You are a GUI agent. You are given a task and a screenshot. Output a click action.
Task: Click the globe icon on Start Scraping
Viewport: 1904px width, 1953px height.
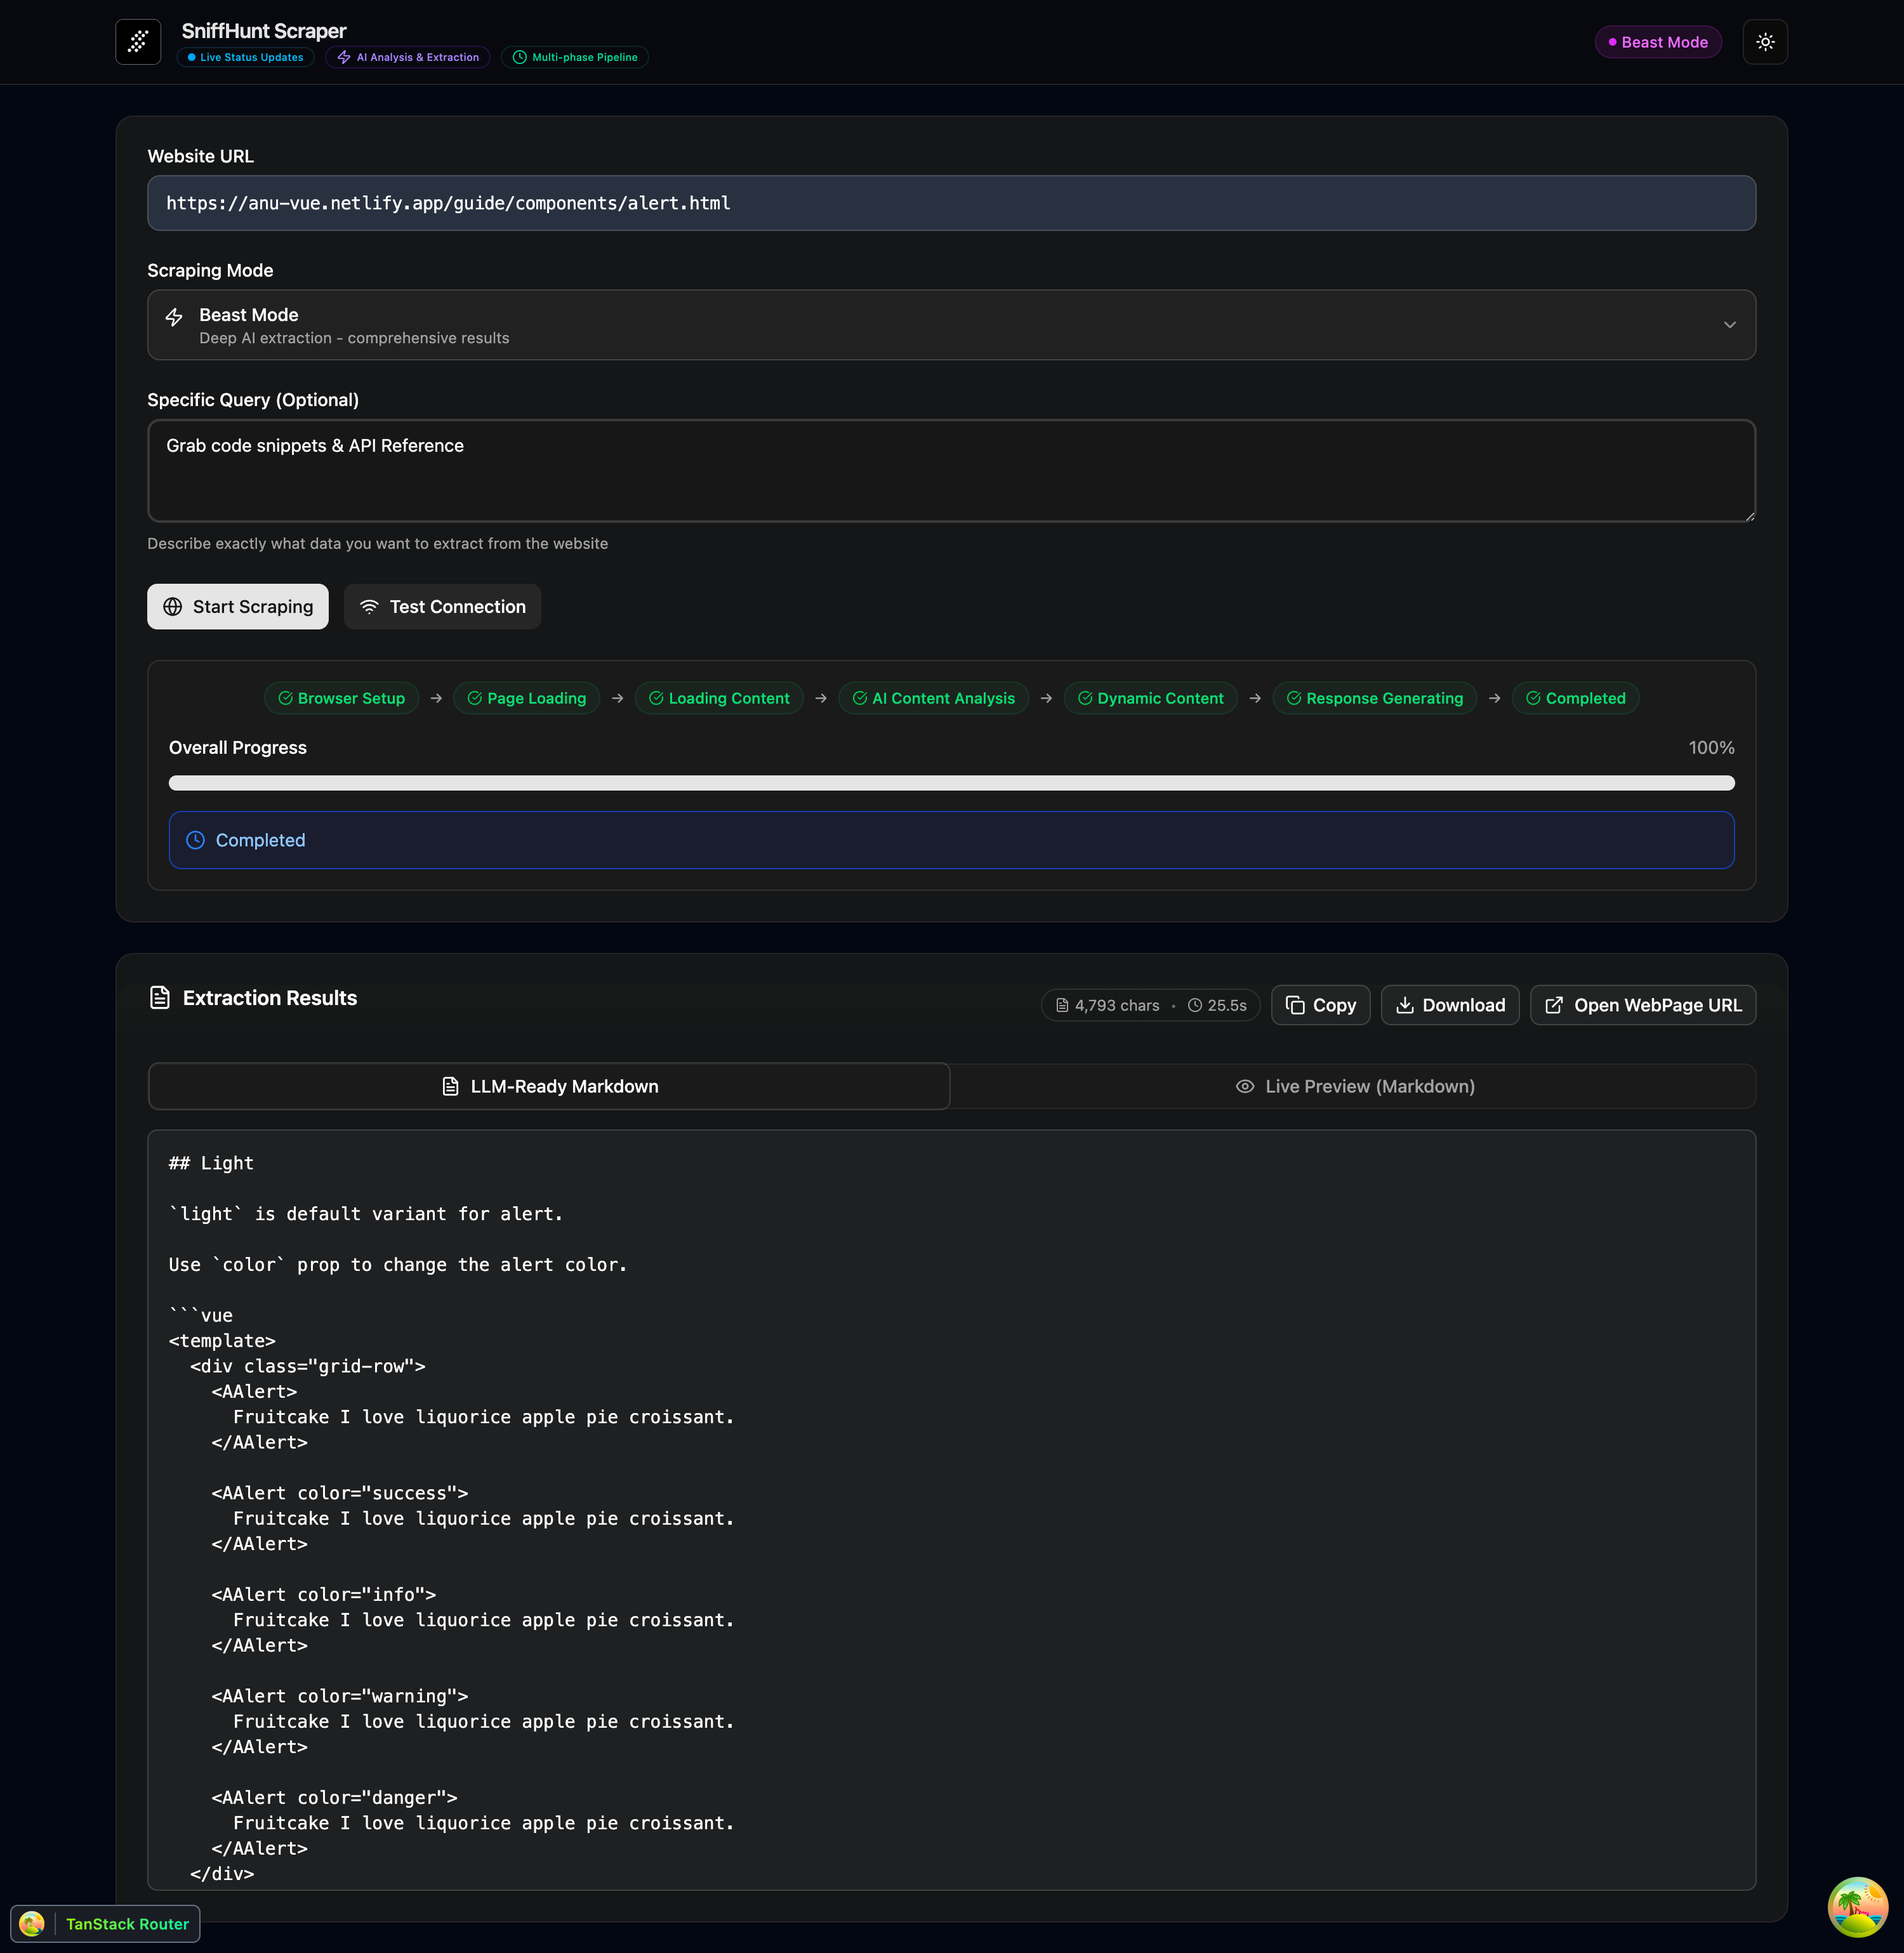(173, 607)
